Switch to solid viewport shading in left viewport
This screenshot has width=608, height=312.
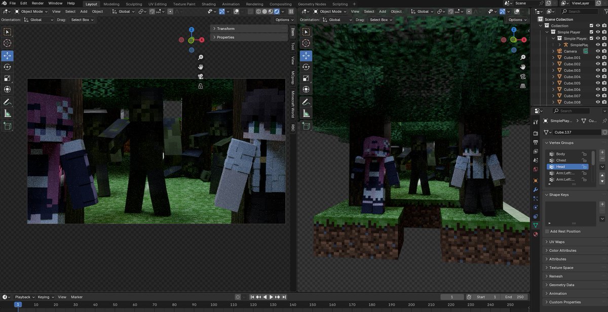(264, 11)
